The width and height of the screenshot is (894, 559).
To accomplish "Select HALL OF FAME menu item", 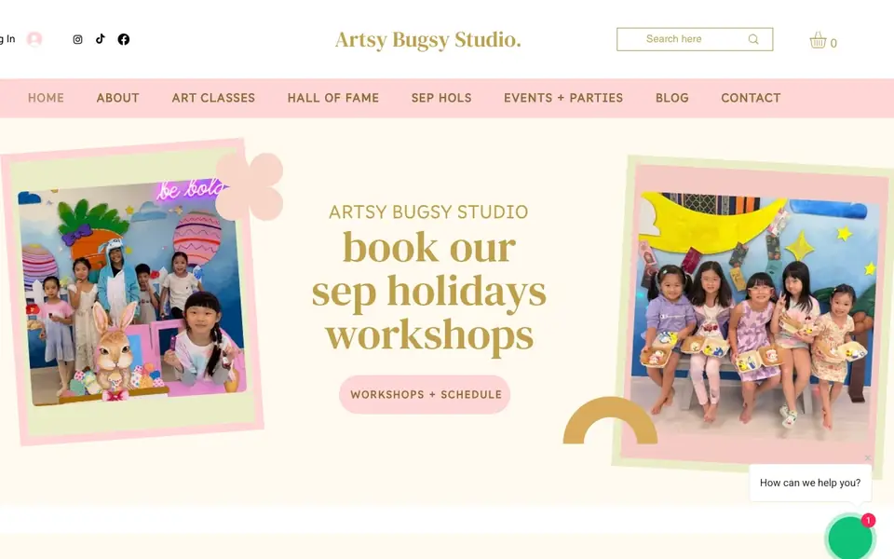I will click(333, 98).
